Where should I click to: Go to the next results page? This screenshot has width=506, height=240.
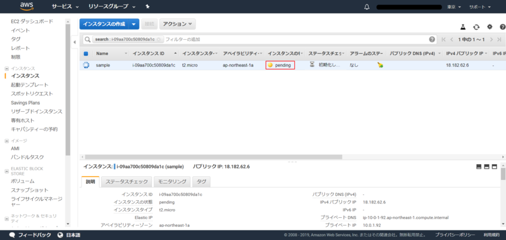(491, 39)
